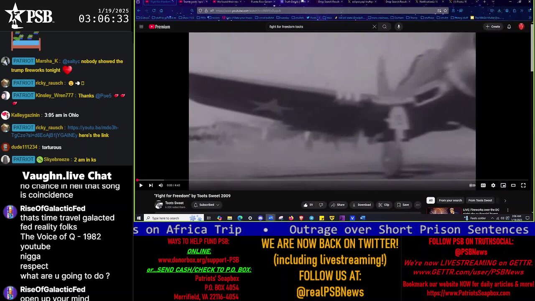535x301 pixels.
Task: Open Brave browser from taskbar
Action: click(x=301, y=218)
